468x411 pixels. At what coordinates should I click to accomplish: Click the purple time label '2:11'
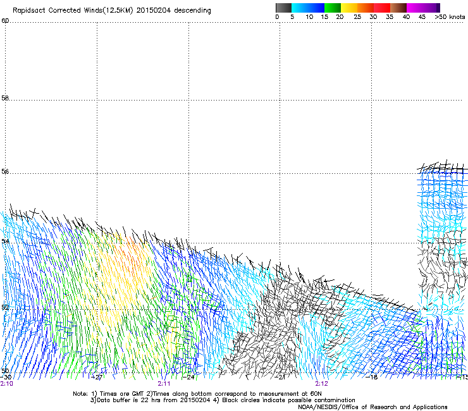pos(164,384)
